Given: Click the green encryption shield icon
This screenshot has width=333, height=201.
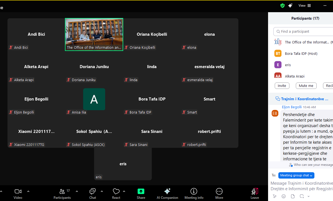Looking at the screenshot, I should click(x=282, y=6).
